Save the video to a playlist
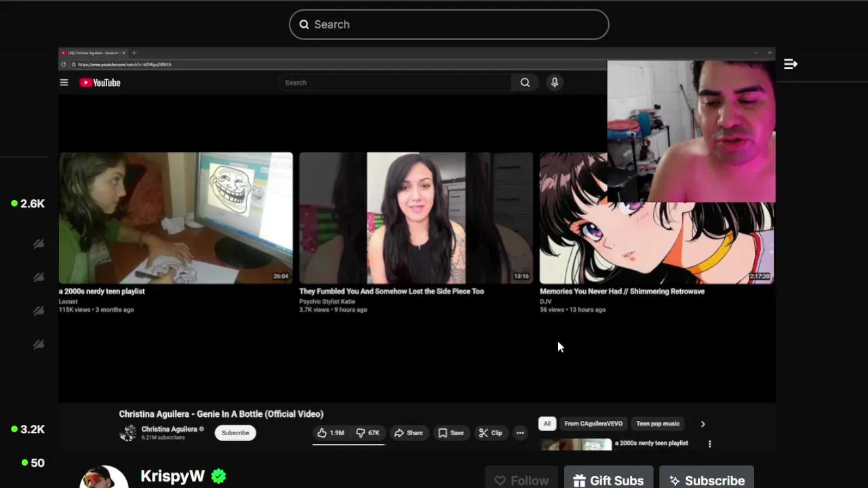Screen dimensions: 868x488 click(451, 433)
